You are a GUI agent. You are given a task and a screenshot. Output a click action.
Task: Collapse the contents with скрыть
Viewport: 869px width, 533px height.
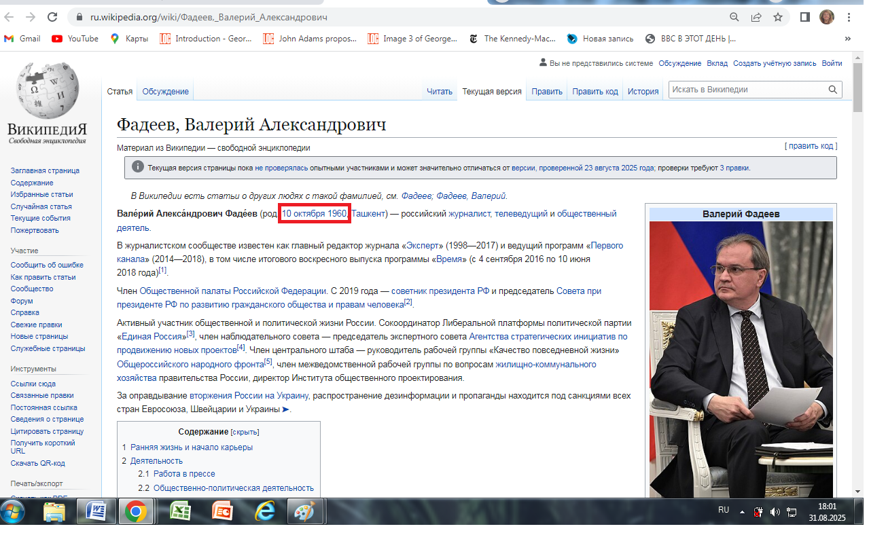[x=245, y=432]
